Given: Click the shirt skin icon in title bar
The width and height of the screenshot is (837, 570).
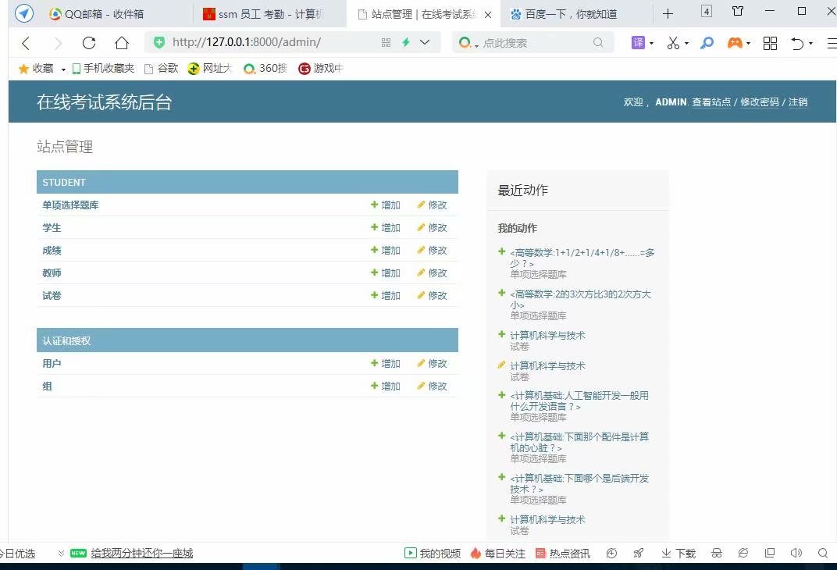Looking at the screenshot, I should 738,11.
